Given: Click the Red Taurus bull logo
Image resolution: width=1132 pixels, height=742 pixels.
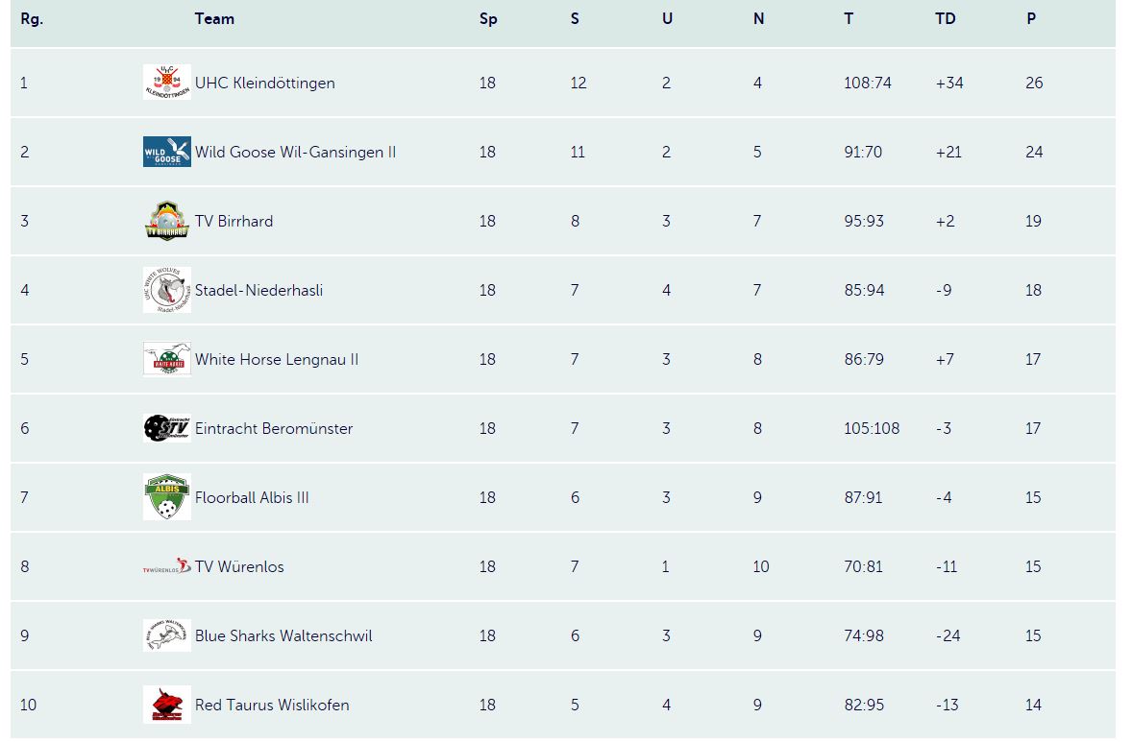Looking at the screenshot, I should pyautogui.click(x=167, y=705).
